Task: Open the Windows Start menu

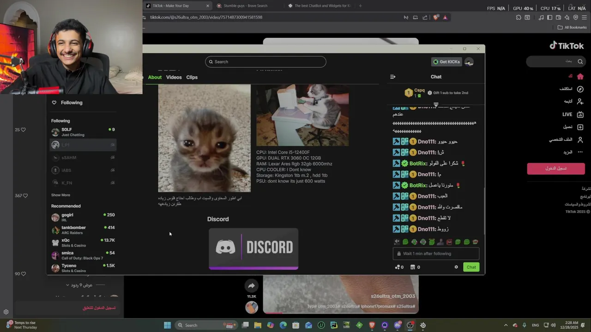Action: tap(167, 325)
